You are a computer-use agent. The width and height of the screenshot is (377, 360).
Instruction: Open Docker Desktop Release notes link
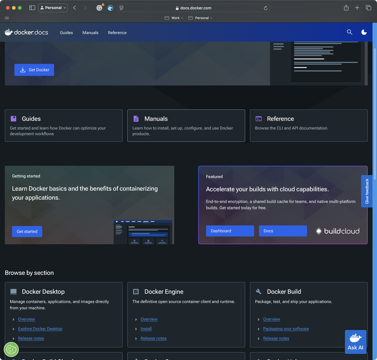tap(31, 339)
